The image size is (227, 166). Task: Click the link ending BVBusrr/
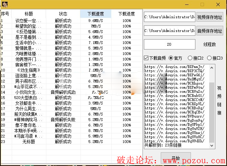(x=174, y=116)
